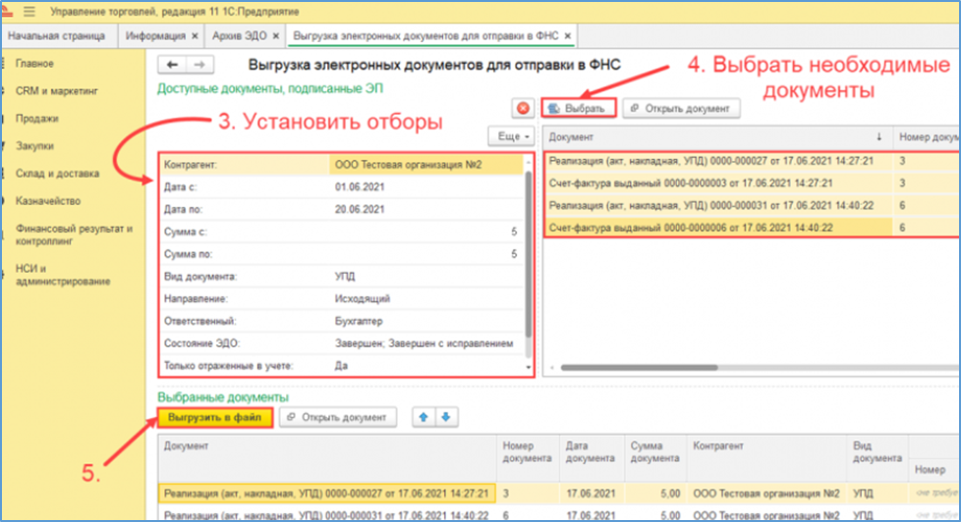Close the Выгрузка электронных документов tab
This screenshot has width=961, height=522.
click(x=568, y=36)
